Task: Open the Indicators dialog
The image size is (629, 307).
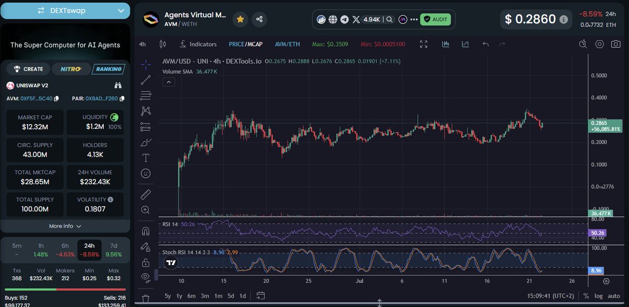Action: [x=198, y=45]
